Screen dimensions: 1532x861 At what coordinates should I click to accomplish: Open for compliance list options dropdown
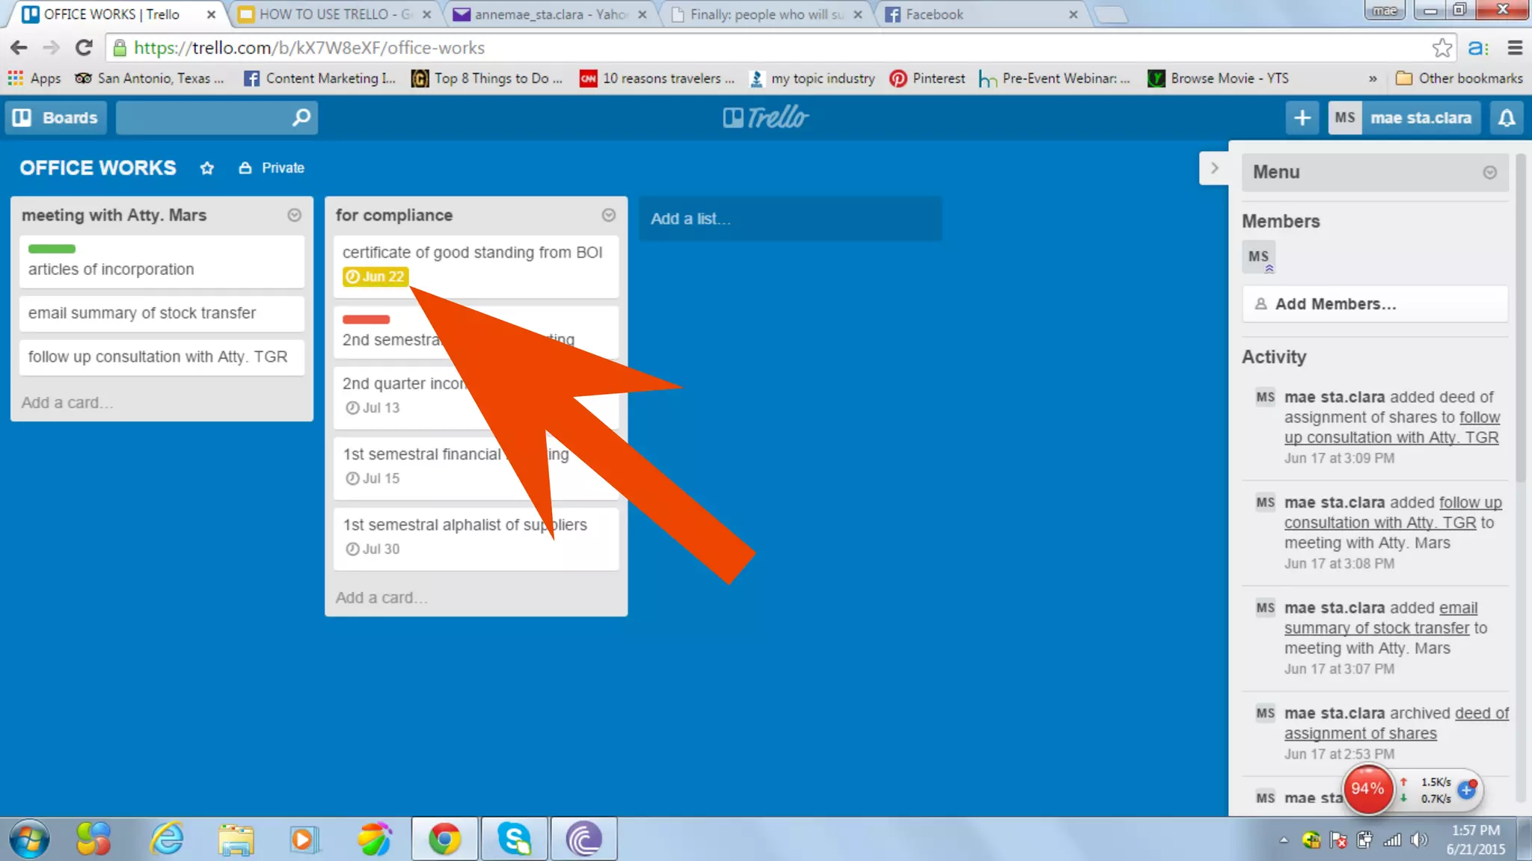click(608, 215)
